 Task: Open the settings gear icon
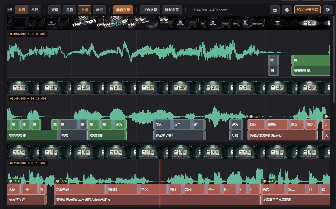328,10
